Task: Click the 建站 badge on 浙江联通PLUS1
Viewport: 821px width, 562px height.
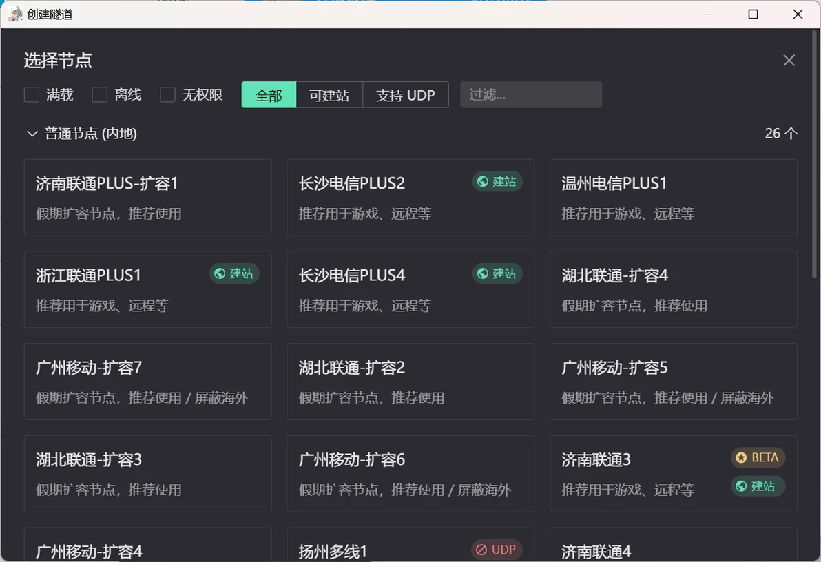Action: coord(235,274)
